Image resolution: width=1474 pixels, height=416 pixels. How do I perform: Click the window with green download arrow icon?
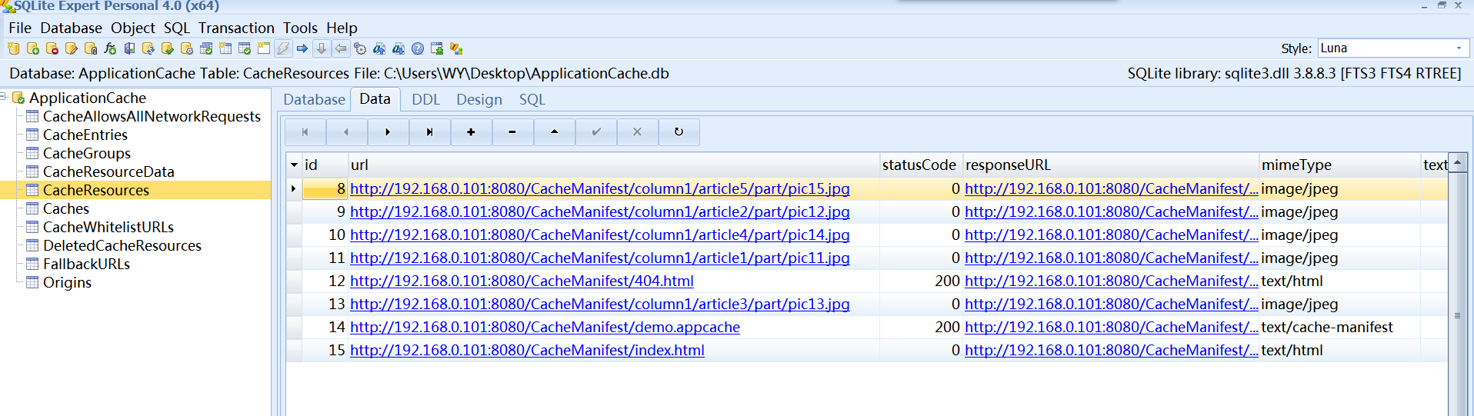[437, 48]
